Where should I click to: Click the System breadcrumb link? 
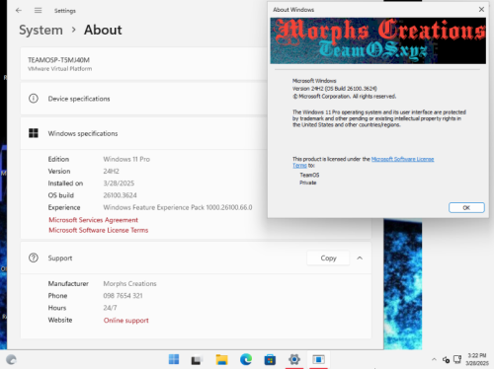[x=41, y=30]
